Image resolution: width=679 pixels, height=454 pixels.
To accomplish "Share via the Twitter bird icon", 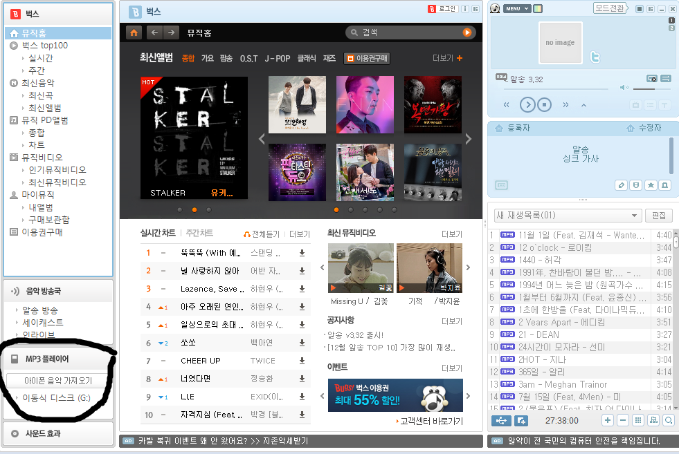I will pos(595,57).
